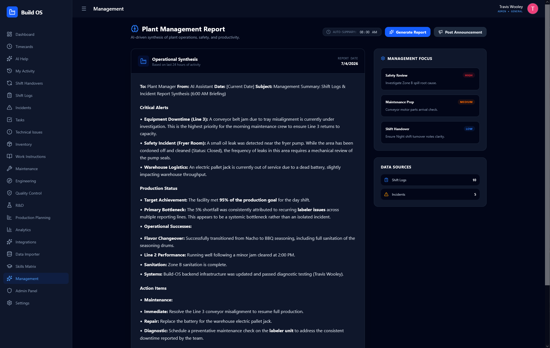The width and height of the screenshot is (550, 348).
Task: Click the Operational Synthesis factory icon
Action: pos(143,61)
